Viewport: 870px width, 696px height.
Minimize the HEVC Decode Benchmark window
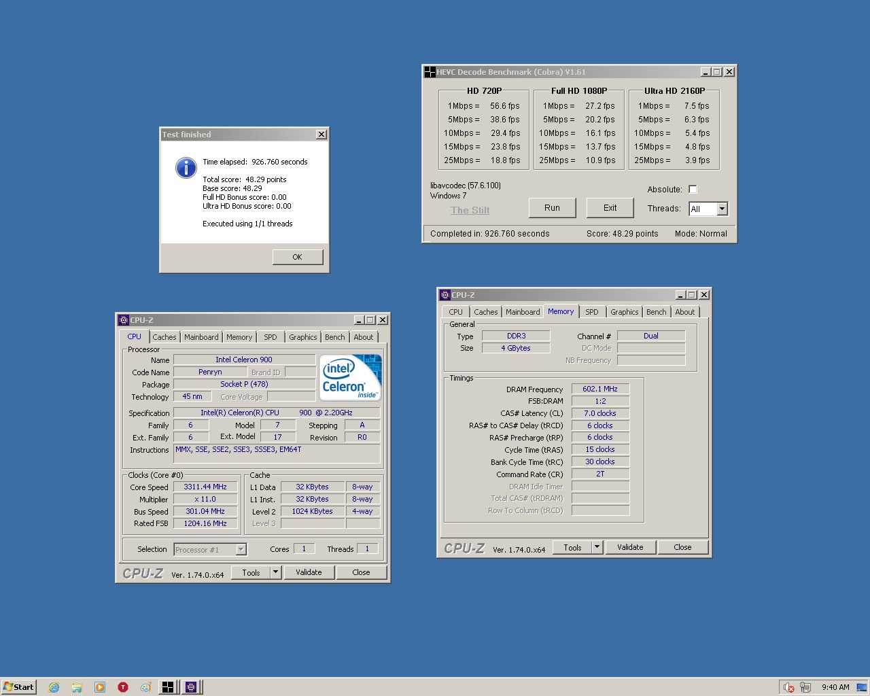click(x=706, y=72)
